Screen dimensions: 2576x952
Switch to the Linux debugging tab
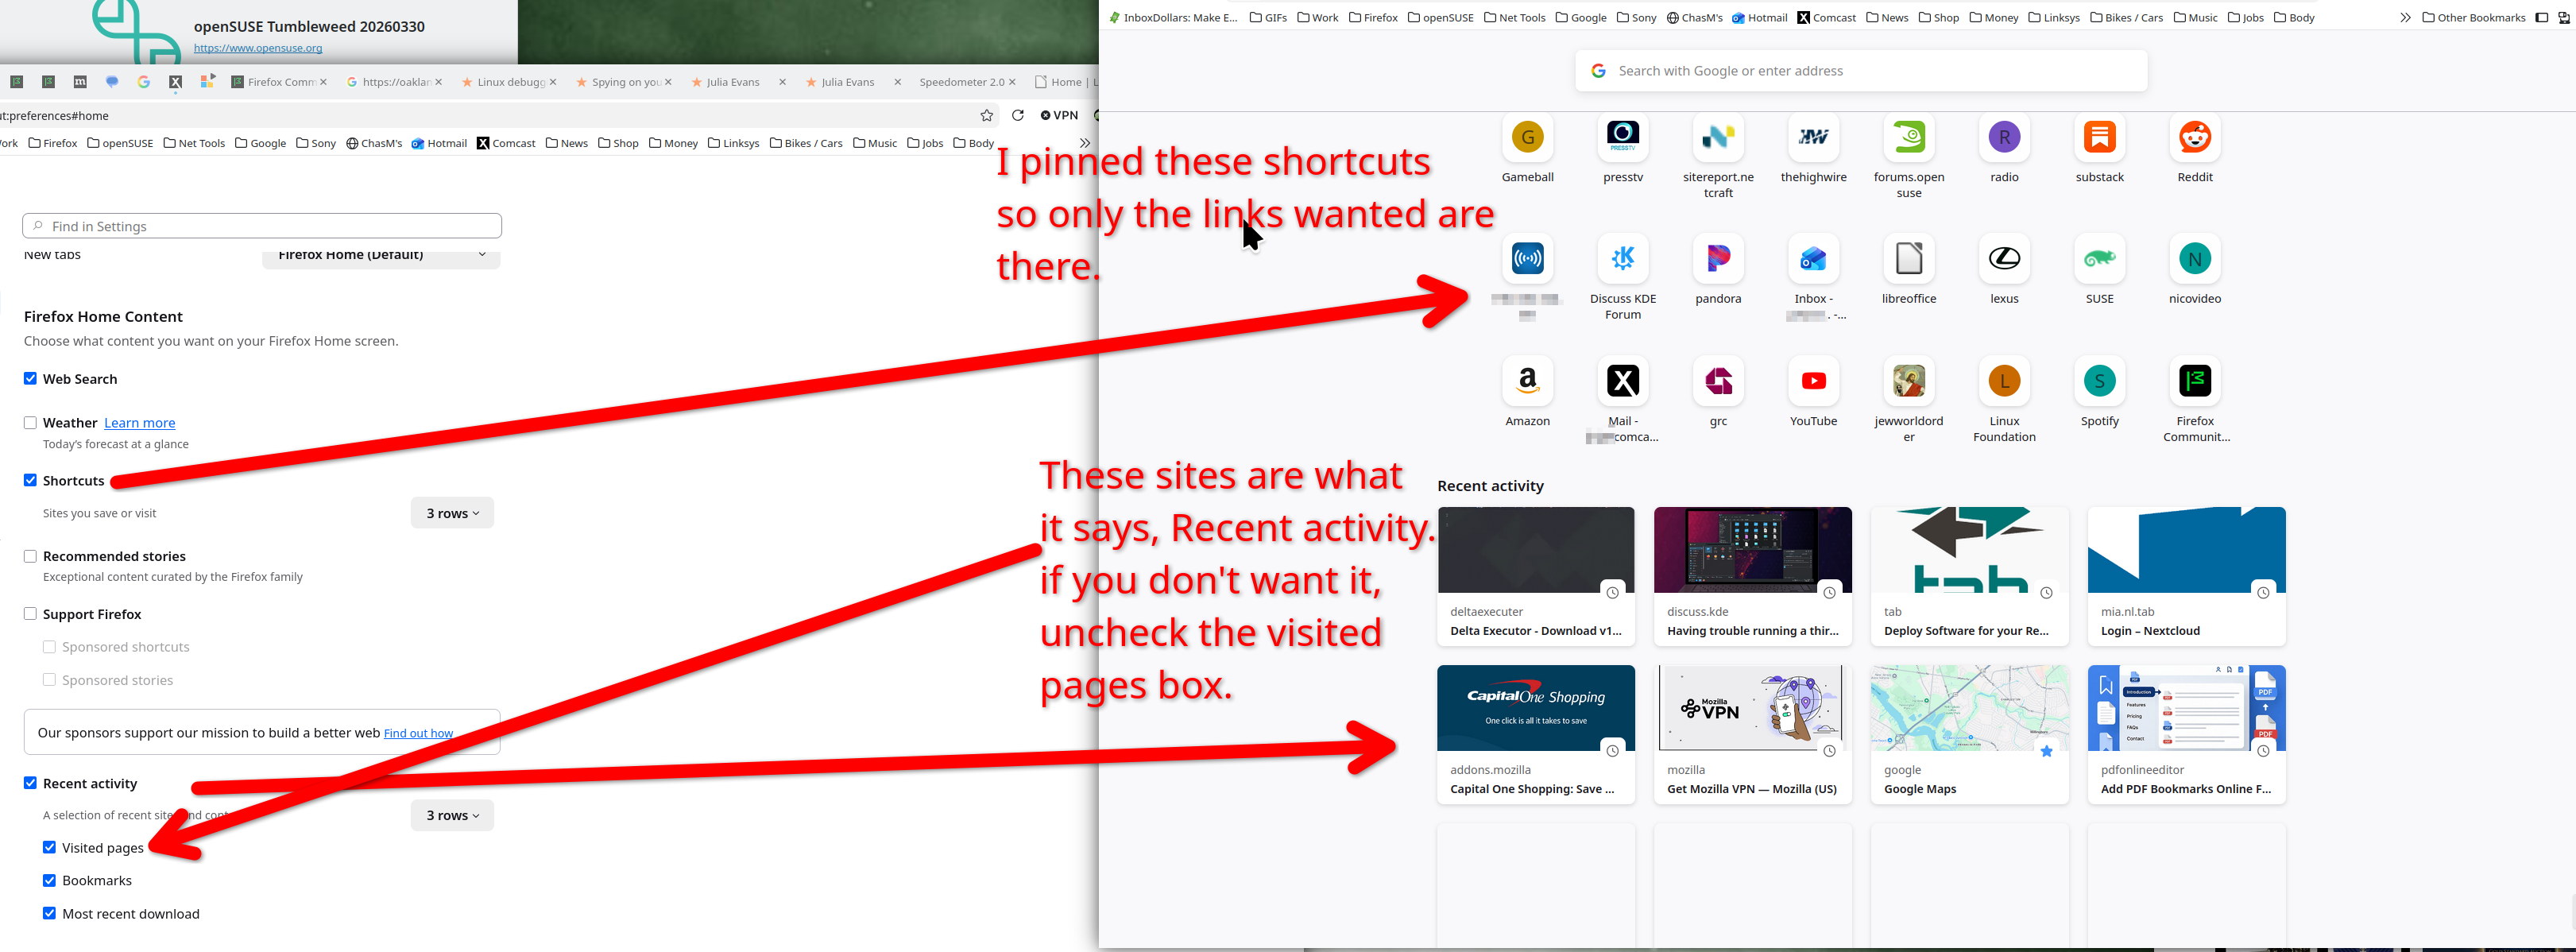509,82
